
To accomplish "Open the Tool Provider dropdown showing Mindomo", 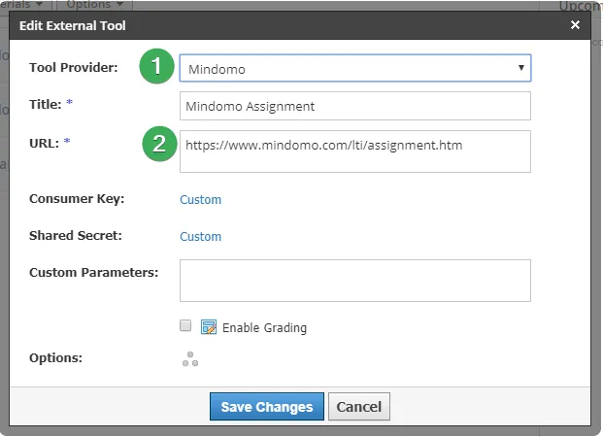I will pos(355,68).
